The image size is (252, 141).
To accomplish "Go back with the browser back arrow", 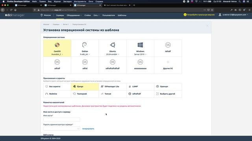I will coord(3,10).
